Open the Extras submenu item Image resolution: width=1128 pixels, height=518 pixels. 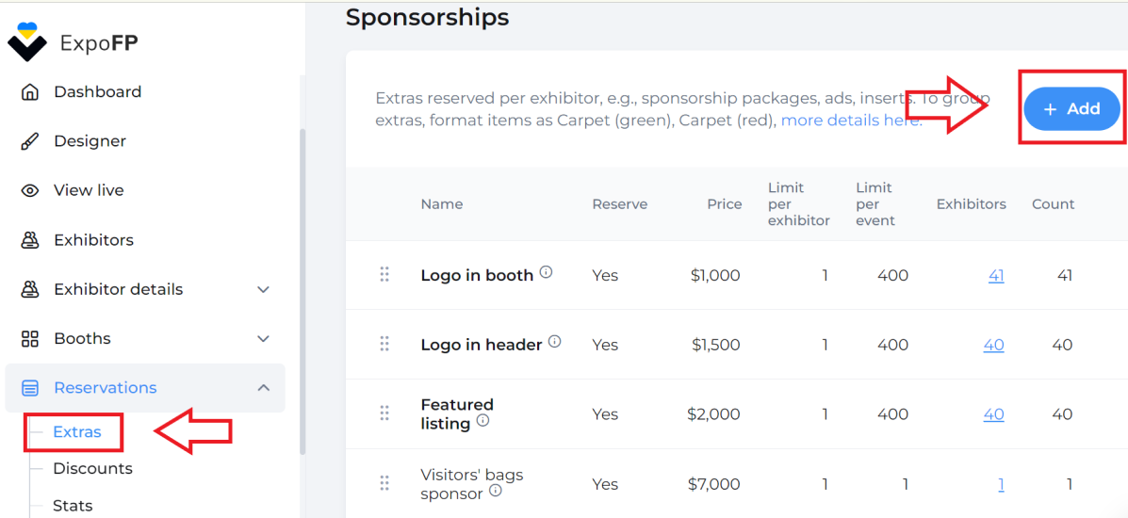77,432
